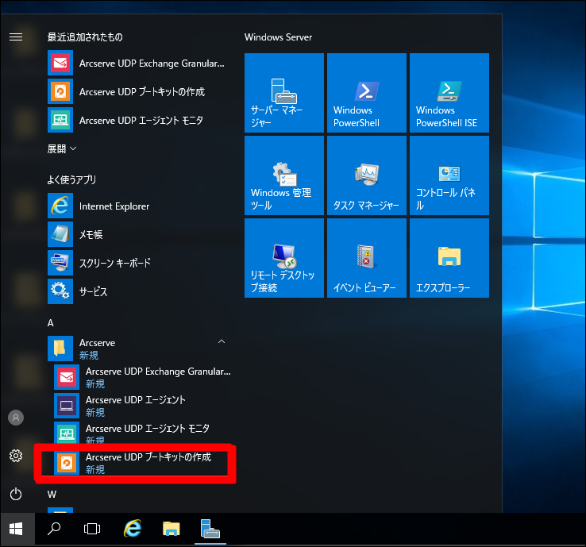Open Settings gear in Start sidebar

point(16,456)
